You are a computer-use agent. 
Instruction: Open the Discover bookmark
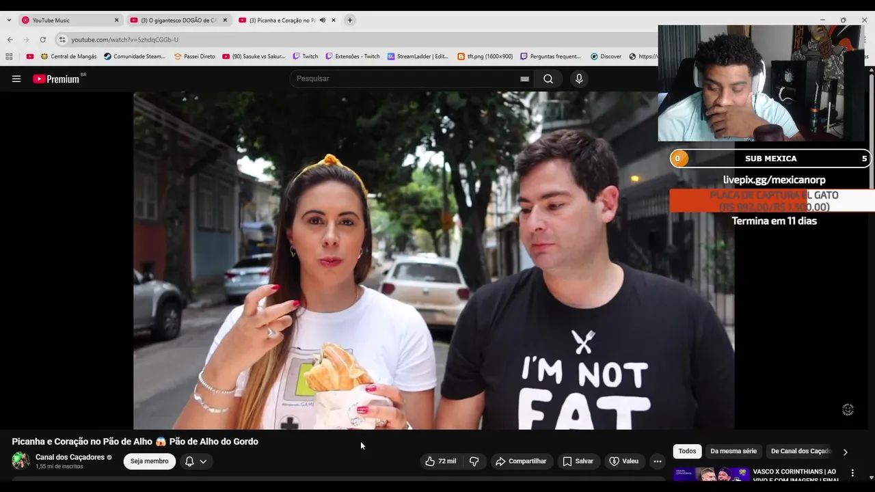click(x=606, y=57)
